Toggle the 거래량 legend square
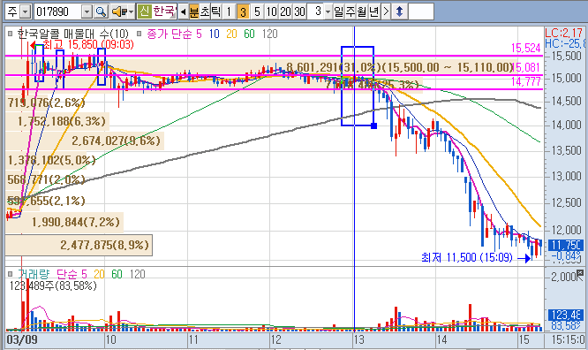This screenshot has height=350, width=588. [10, 274]
